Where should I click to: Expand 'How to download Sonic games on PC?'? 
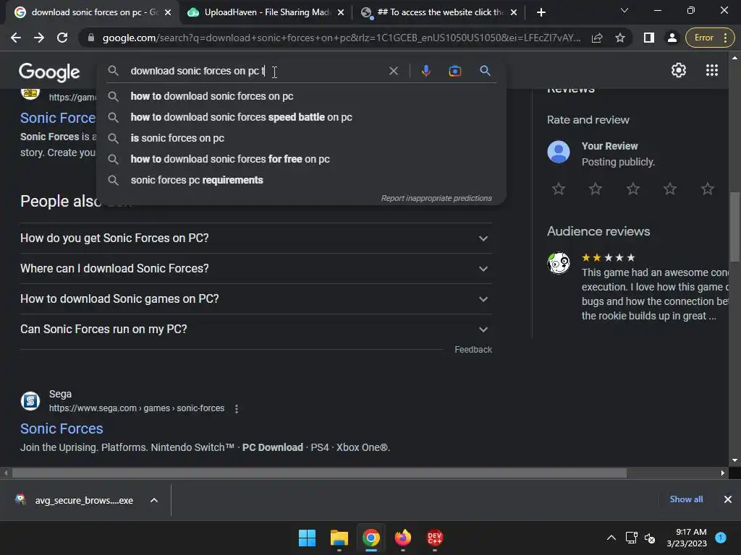(x=255, y=298)
